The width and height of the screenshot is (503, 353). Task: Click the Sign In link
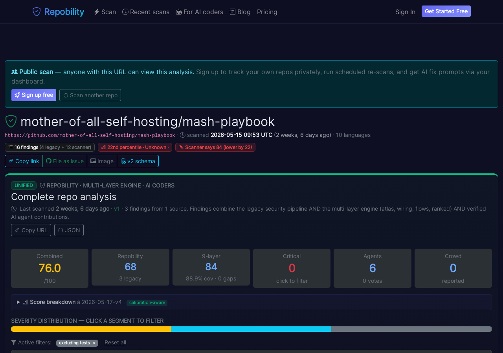click(405, 12)
